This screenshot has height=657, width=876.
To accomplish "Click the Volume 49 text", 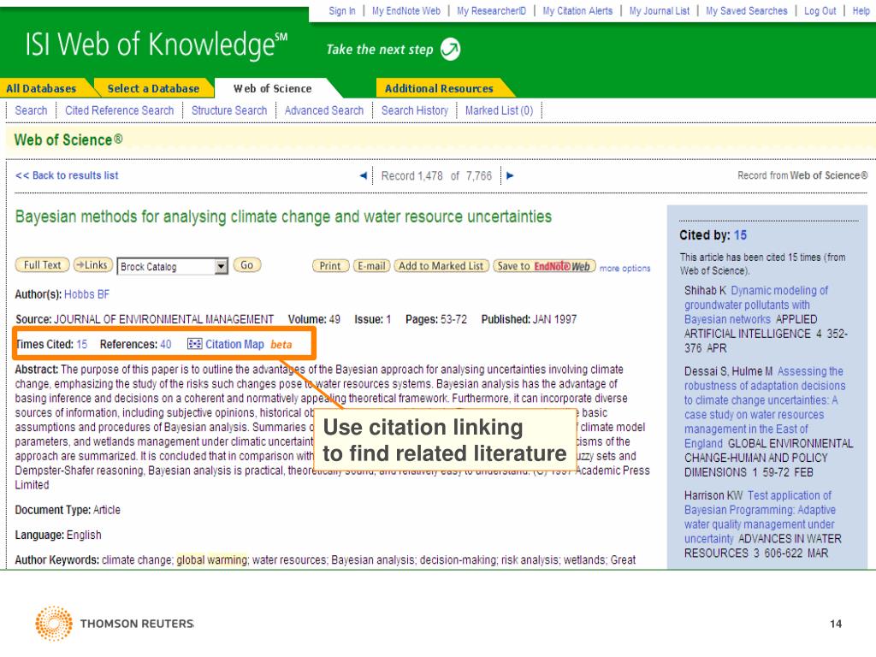I will coord(314,320).
